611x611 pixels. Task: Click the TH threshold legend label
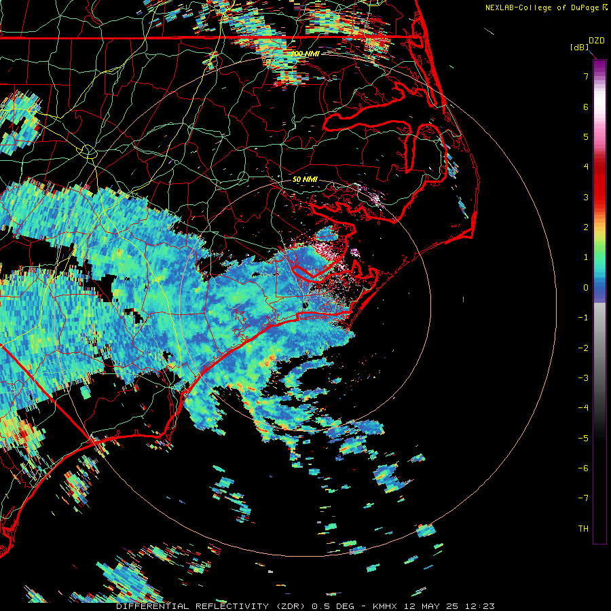583,529
